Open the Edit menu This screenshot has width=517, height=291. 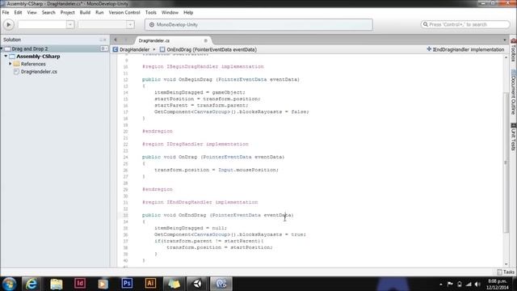point(18,13)
